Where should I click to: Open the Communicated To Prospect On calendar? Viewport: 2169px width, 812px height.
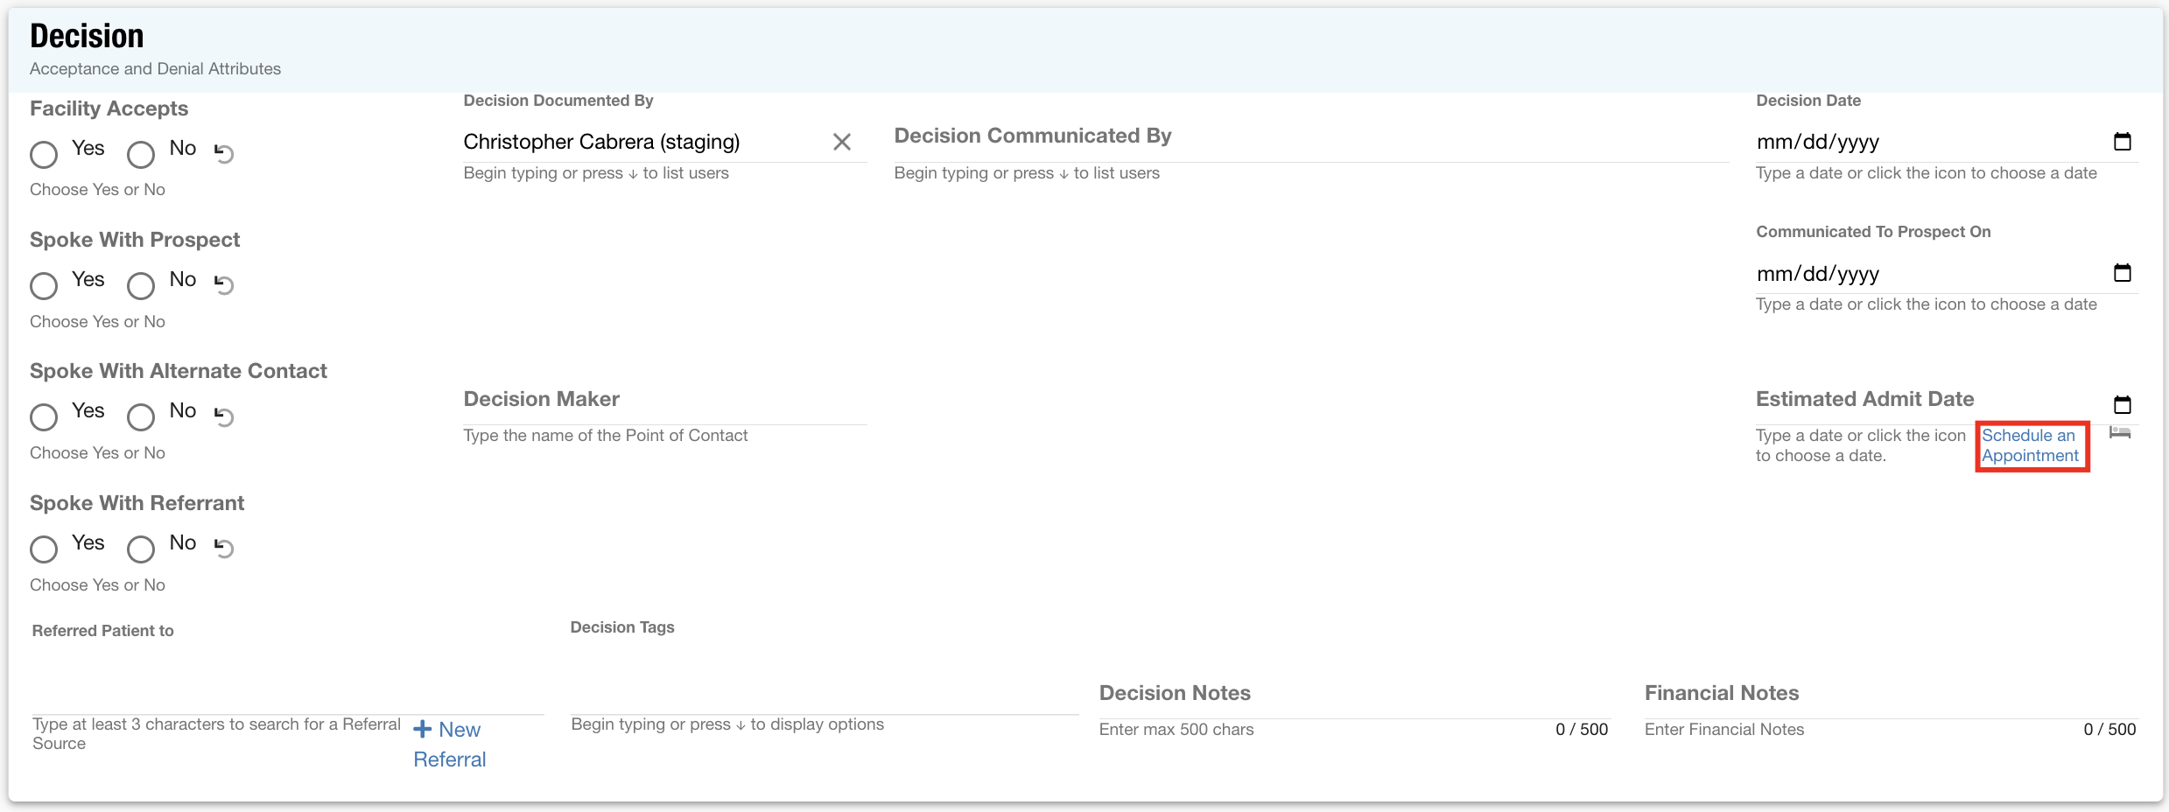[x=2122, y=273]
